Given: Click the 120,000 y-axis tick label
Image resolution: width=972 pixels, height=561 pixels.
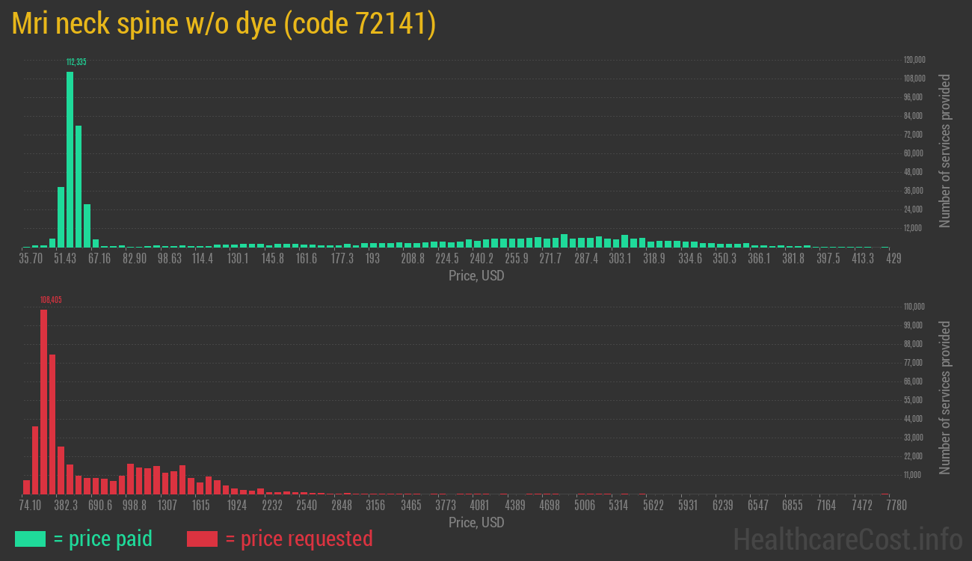Looking at the screenshot, I should click(914, 60).
